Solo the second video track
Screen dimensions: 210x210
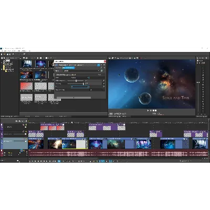pos(26,131)
